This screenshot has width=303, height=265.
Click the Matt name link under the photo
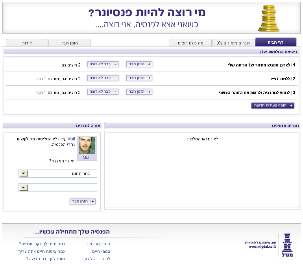tap(87, 158)
